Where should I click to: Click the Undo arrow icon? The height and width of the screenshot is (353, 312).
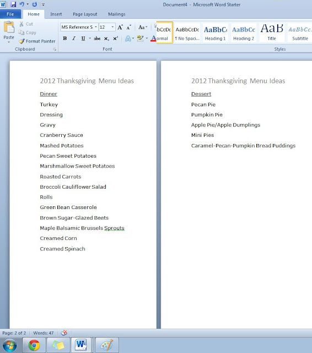(22, 4)
